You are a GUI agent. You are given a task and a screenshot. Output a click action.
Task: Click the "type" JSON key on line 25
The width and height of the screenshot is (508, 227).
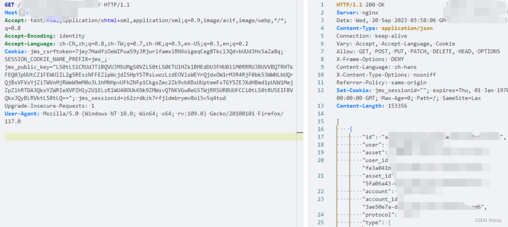point(372,222)
